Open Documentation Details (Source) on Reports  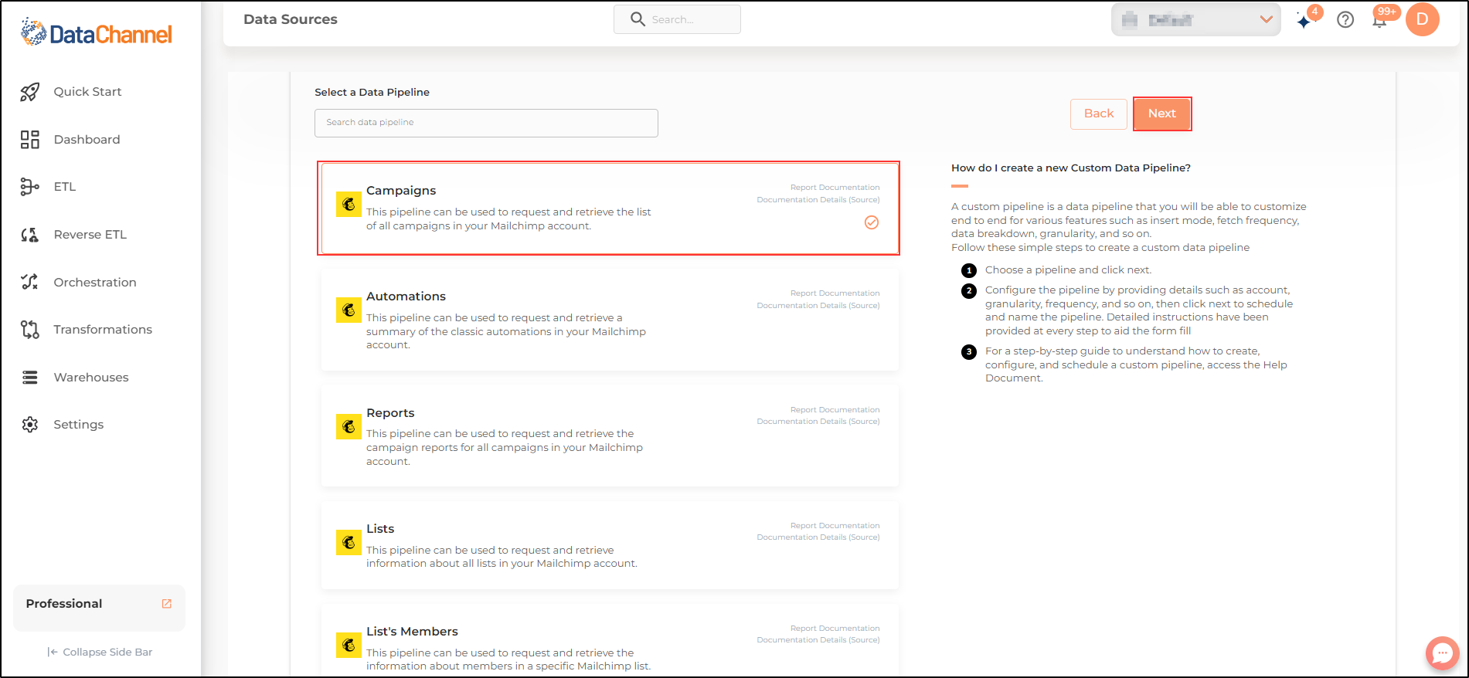click(818, 422)
